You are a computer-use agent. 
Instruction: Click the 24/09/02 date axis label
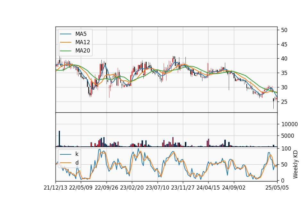(234, 188)
